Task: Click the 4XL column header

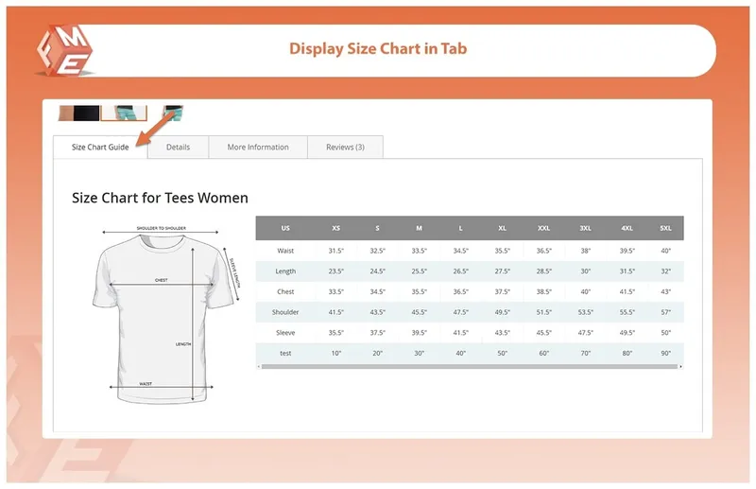Action: (x=627, y=228)
